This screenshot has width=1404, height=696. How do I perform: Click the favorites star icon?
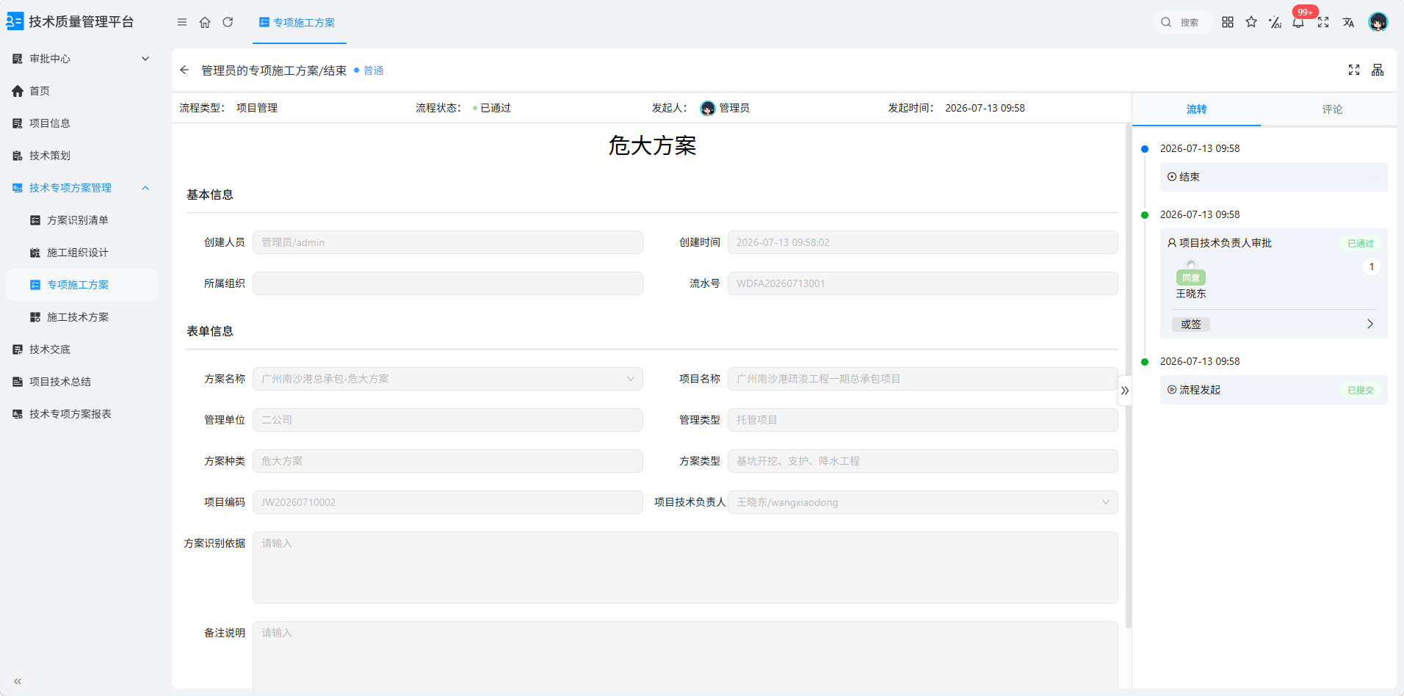click(x=1251, y=22)
